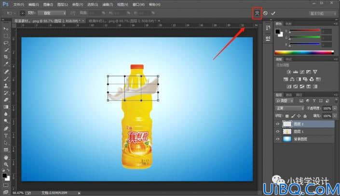Open the layer blend mode dropdown
This screenshot has width=340, height=196.
coord(289,108)
